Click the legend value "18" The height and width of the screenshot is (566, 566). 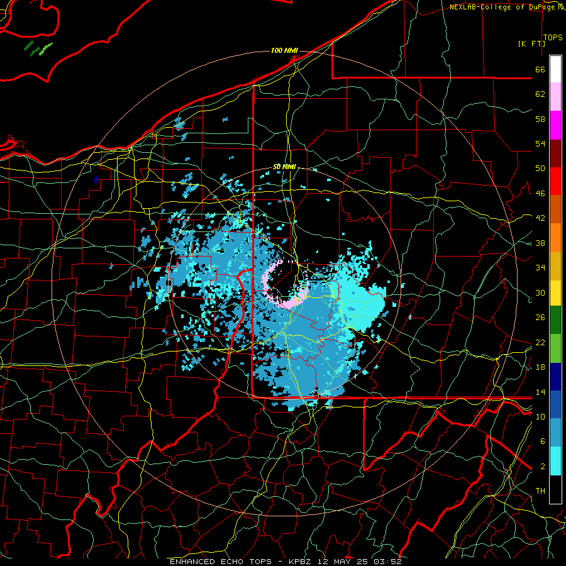click(540, 367)
